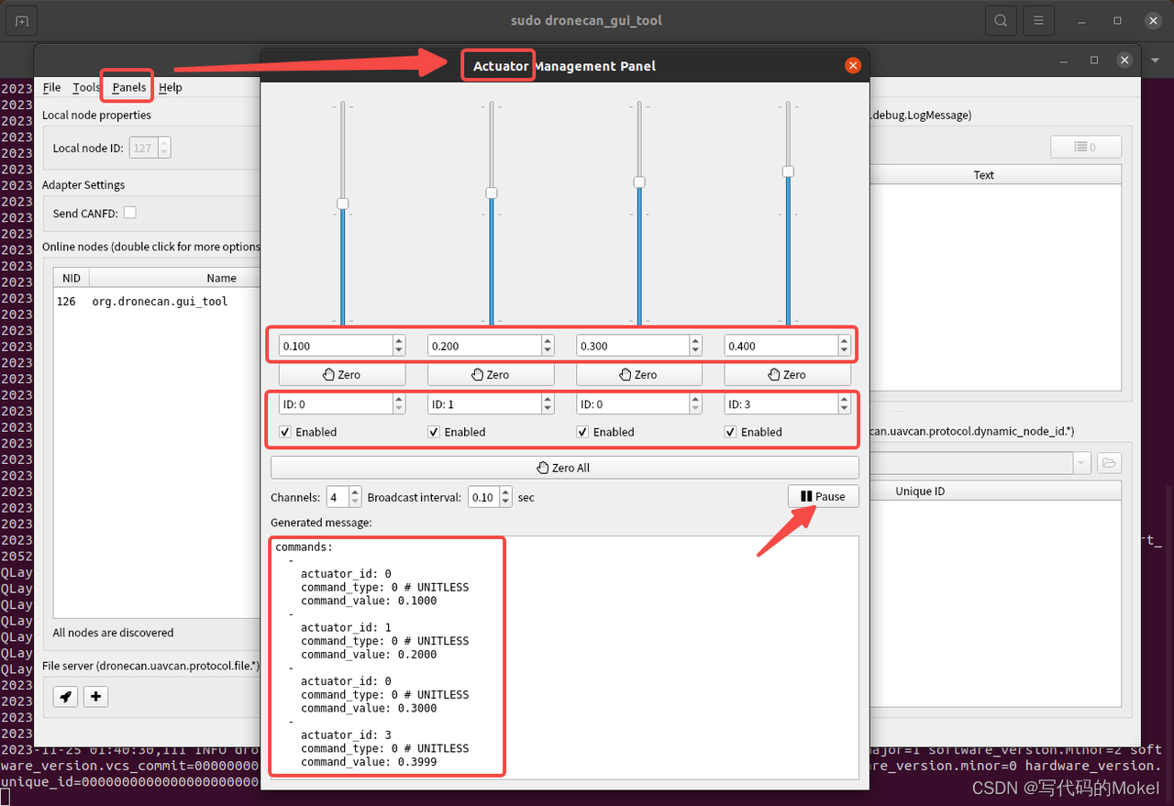Disable the first channel's Enabled checkbox

[x=284, y=432]
